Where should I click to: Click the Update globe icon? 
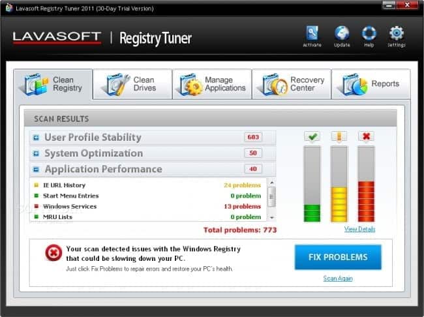[342, 33]
